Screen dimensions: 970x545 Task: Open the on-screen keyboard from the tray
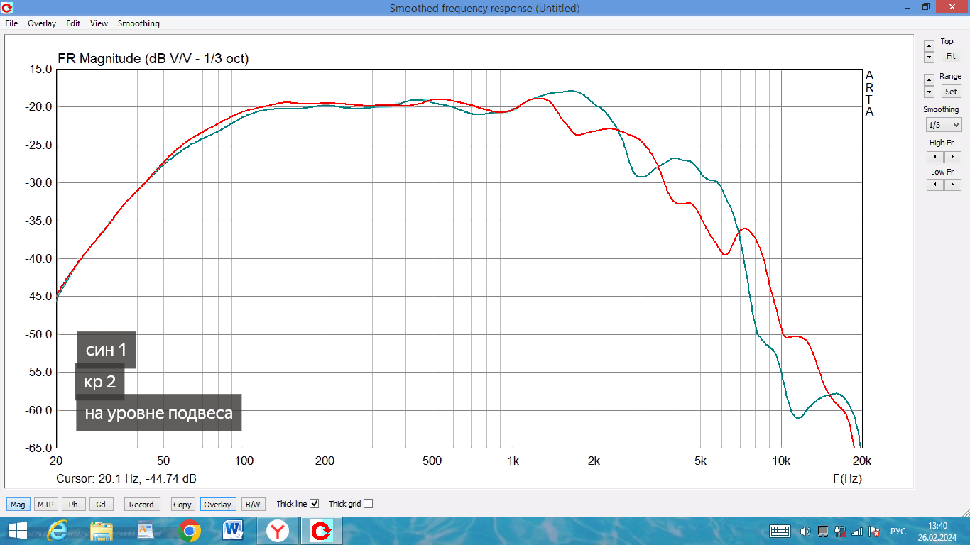click(x=780, y=531)
